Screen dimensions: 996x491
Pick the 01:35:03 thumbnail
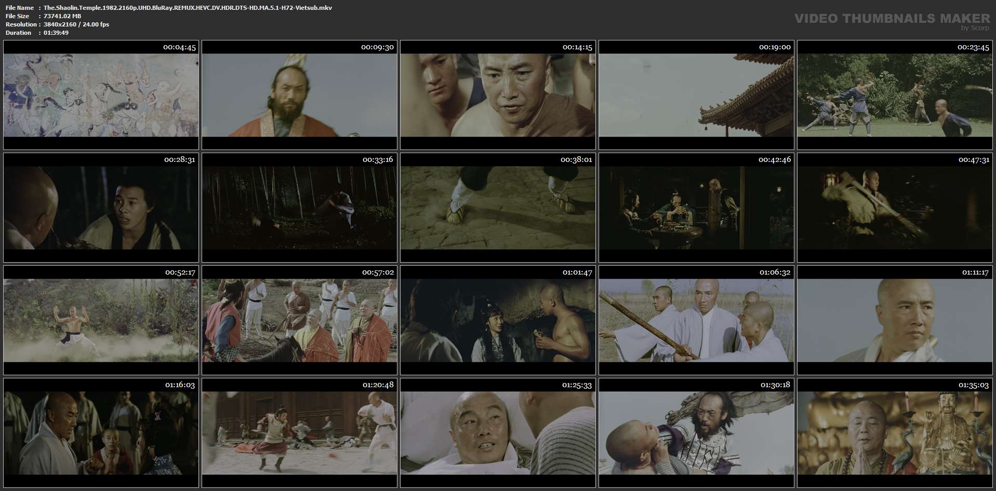(x=895, y=433)
